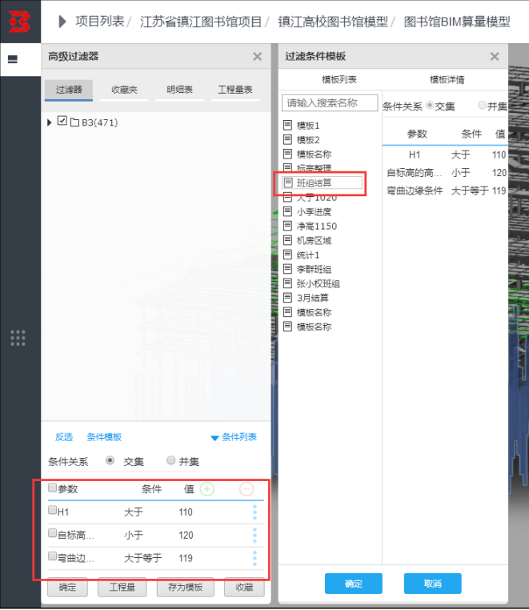Click the 存为模板 button
Viewport: 529px width, 610px height.
tap(186, 587)
